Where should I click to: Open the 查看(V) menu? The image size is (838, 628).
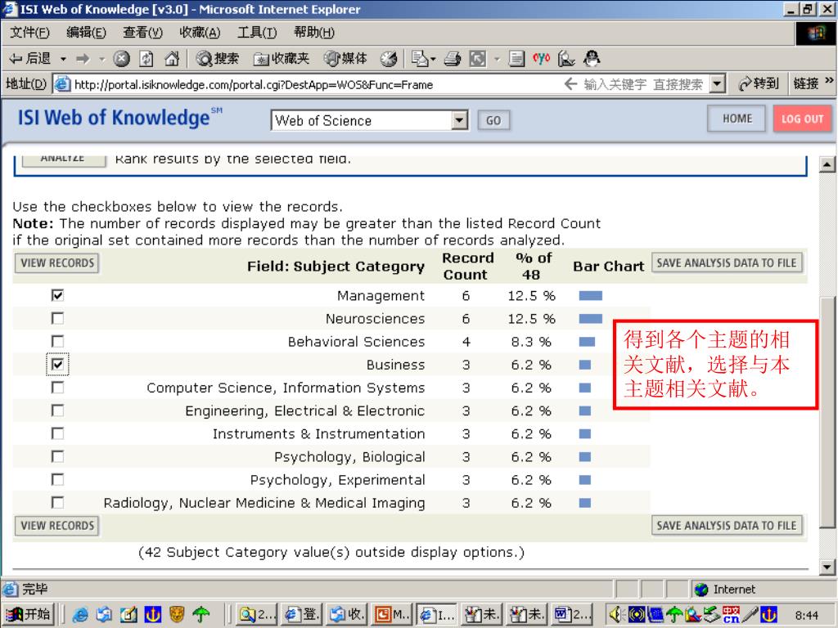142,33
